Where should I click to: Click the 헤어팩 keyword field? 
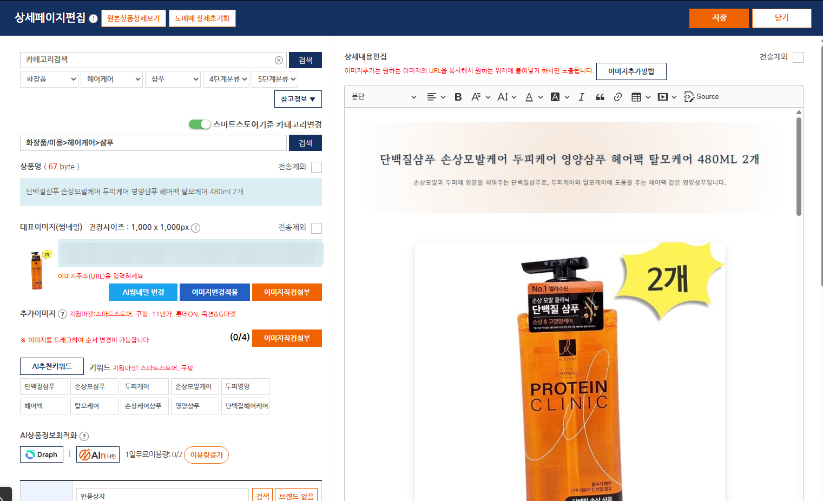[x=44, y=406]
